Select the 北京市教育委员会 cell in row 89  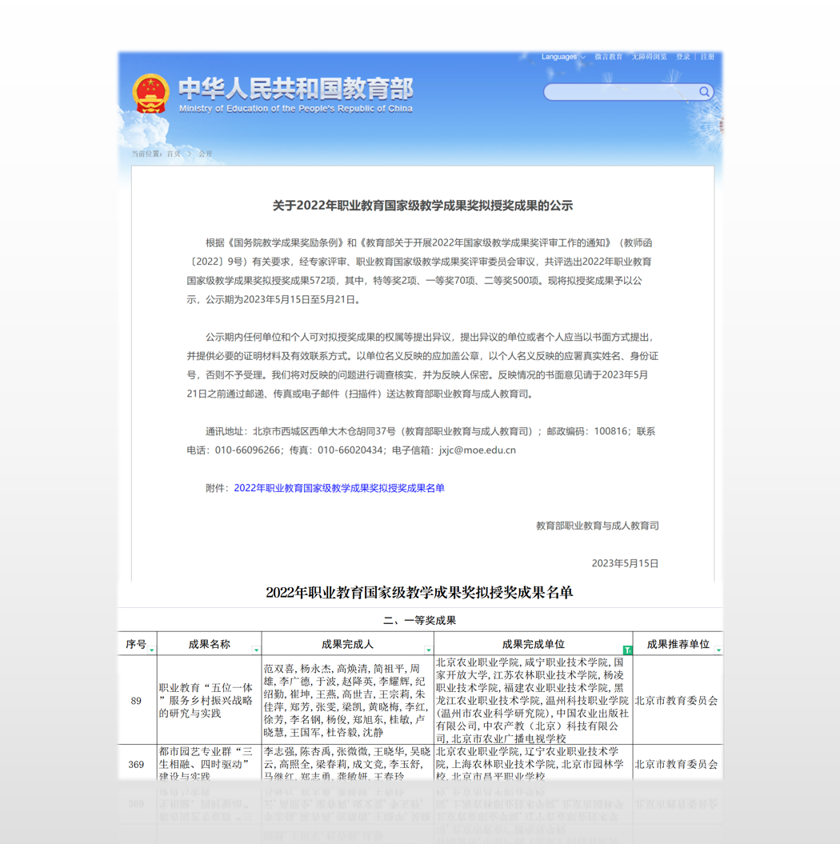pyautogui.click(x=677, y=701)
